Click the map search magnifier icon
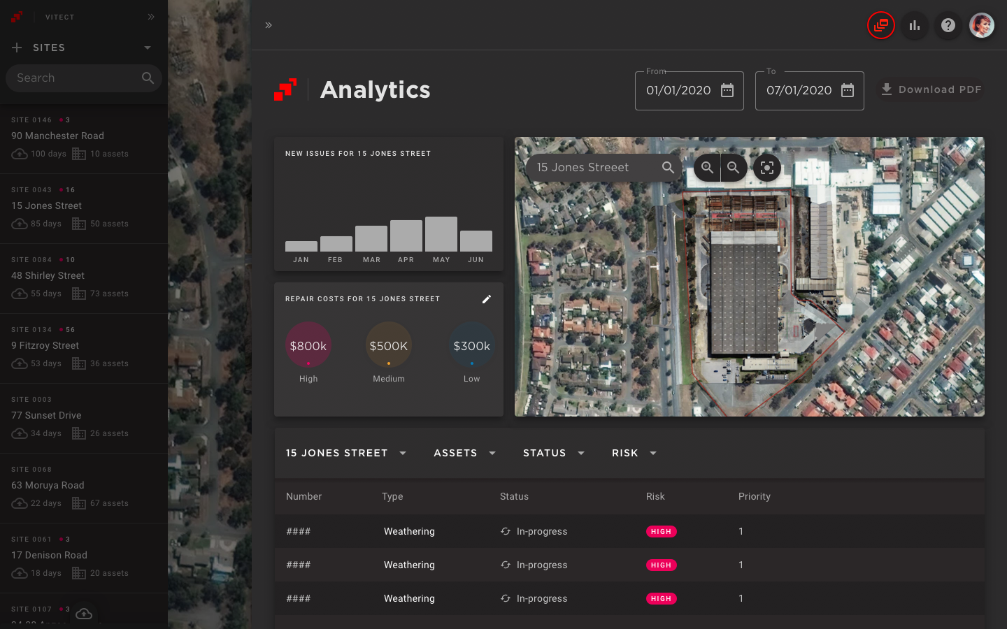Image resolution: width=1007 pixels, height=629 pixels. click(x=668, y=168)
